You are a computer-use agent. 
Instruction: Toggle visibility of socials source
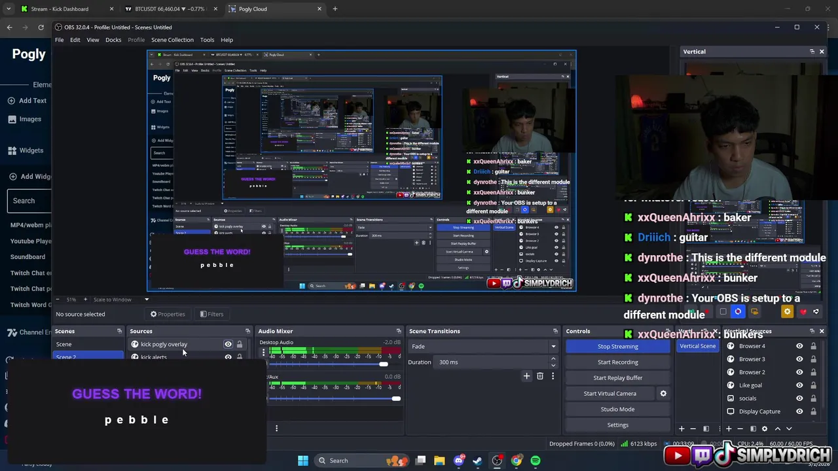[799, 398]
